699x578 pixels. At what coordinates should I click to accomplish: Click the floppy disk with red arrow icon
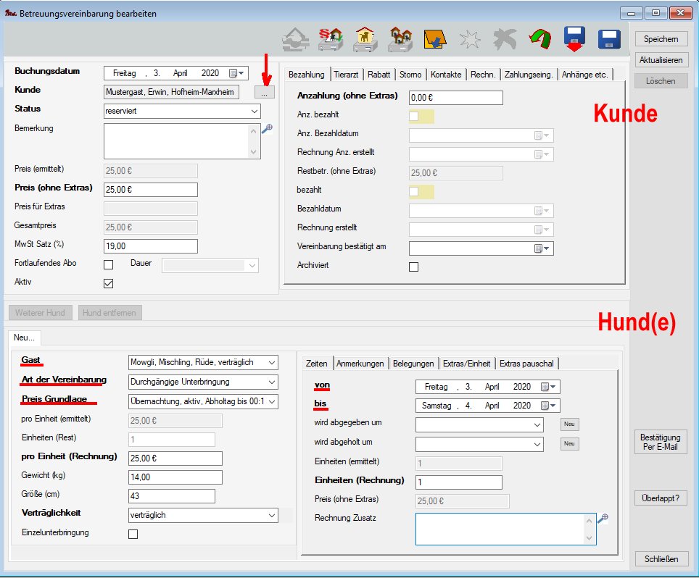pyautogui.click(x=574, y=38)
